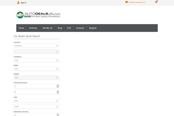This screenshot has width=174, height=116.
Task: Open the Model dropdown
Action: coord(37,77)
